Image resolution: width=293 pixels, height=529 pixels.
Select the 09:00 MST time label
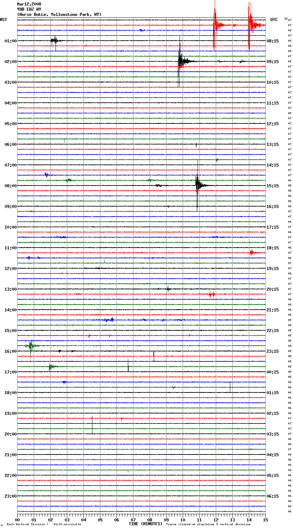11,207
